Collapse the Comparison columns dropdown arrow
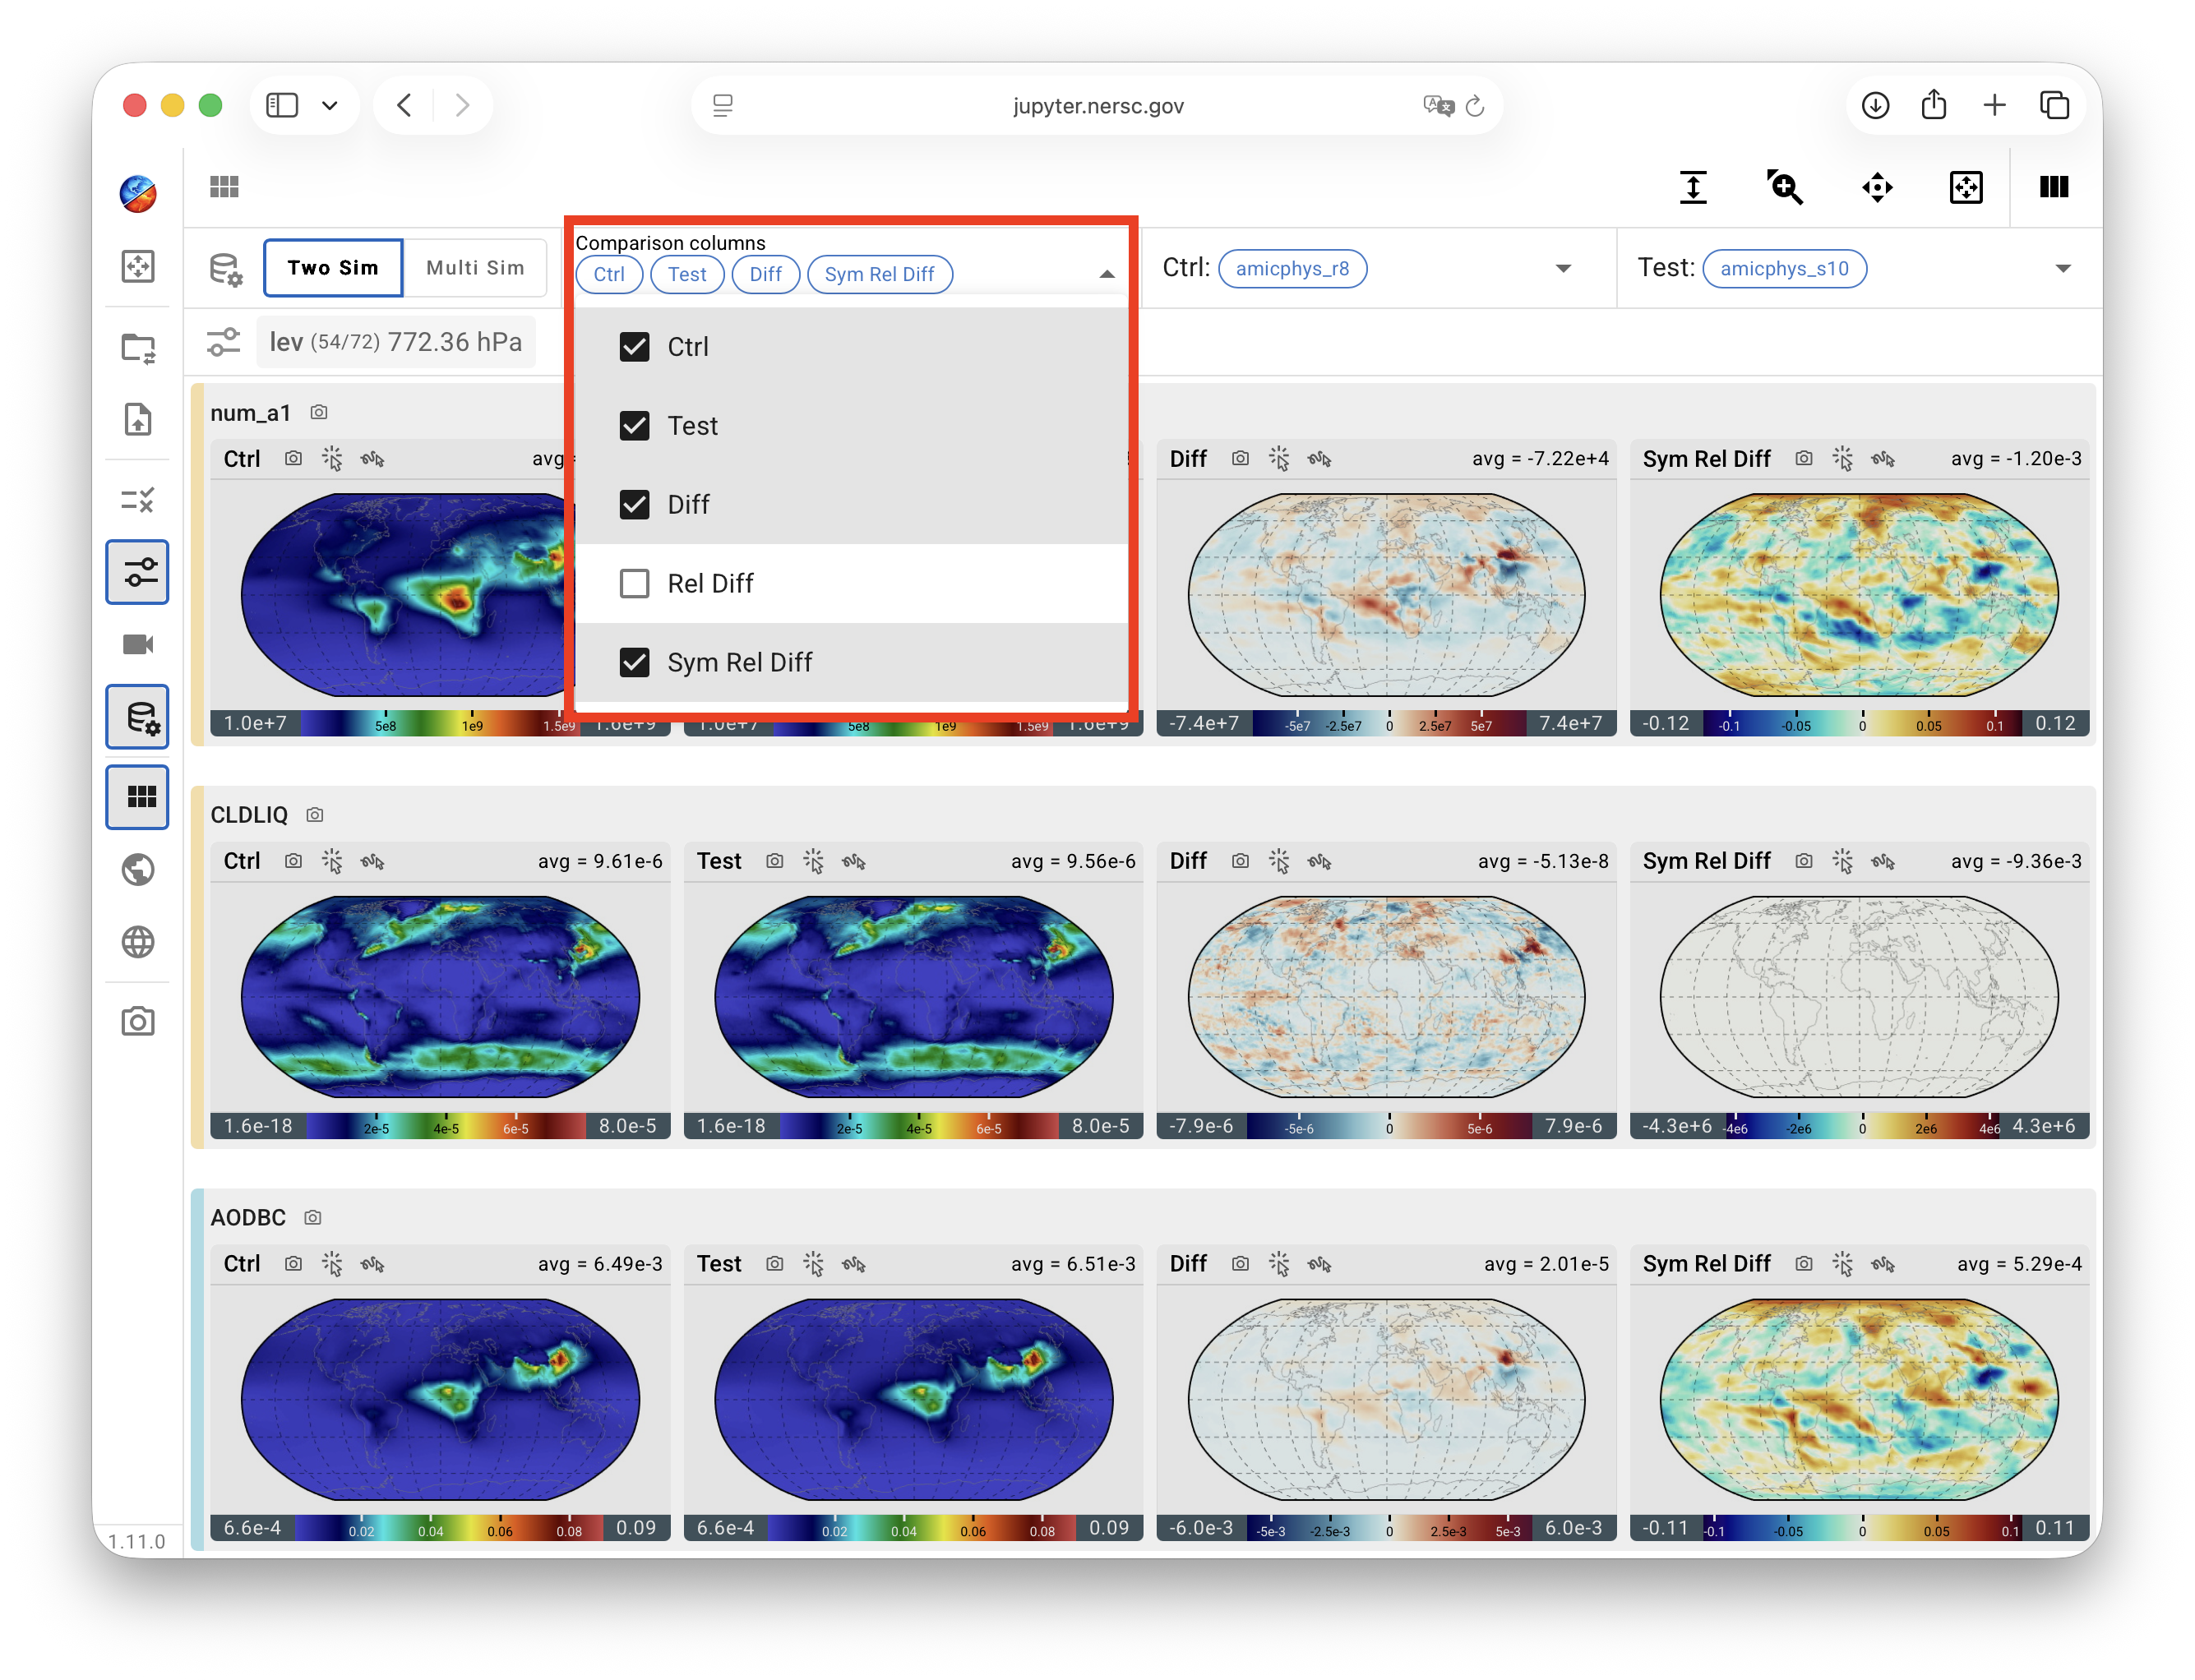This screenshot has height=1680, width=2195. pyautogui.click(x=1106, y=274)
